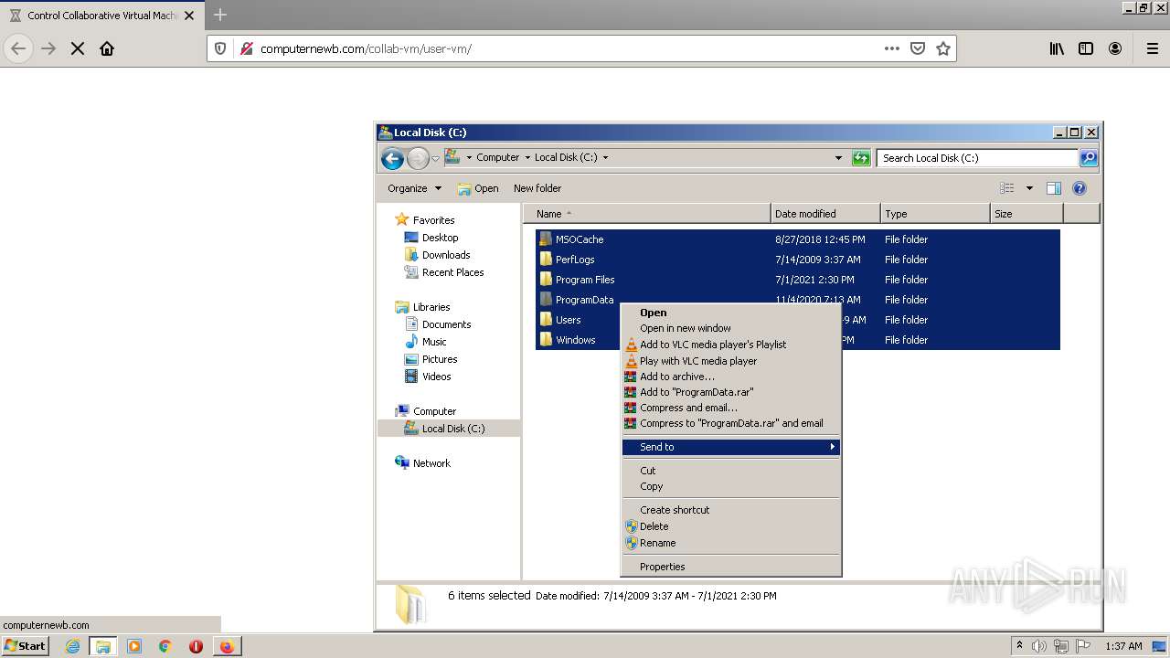Select the MSOCache folder row
1170x658 pixels.
[x=797, y=239]
